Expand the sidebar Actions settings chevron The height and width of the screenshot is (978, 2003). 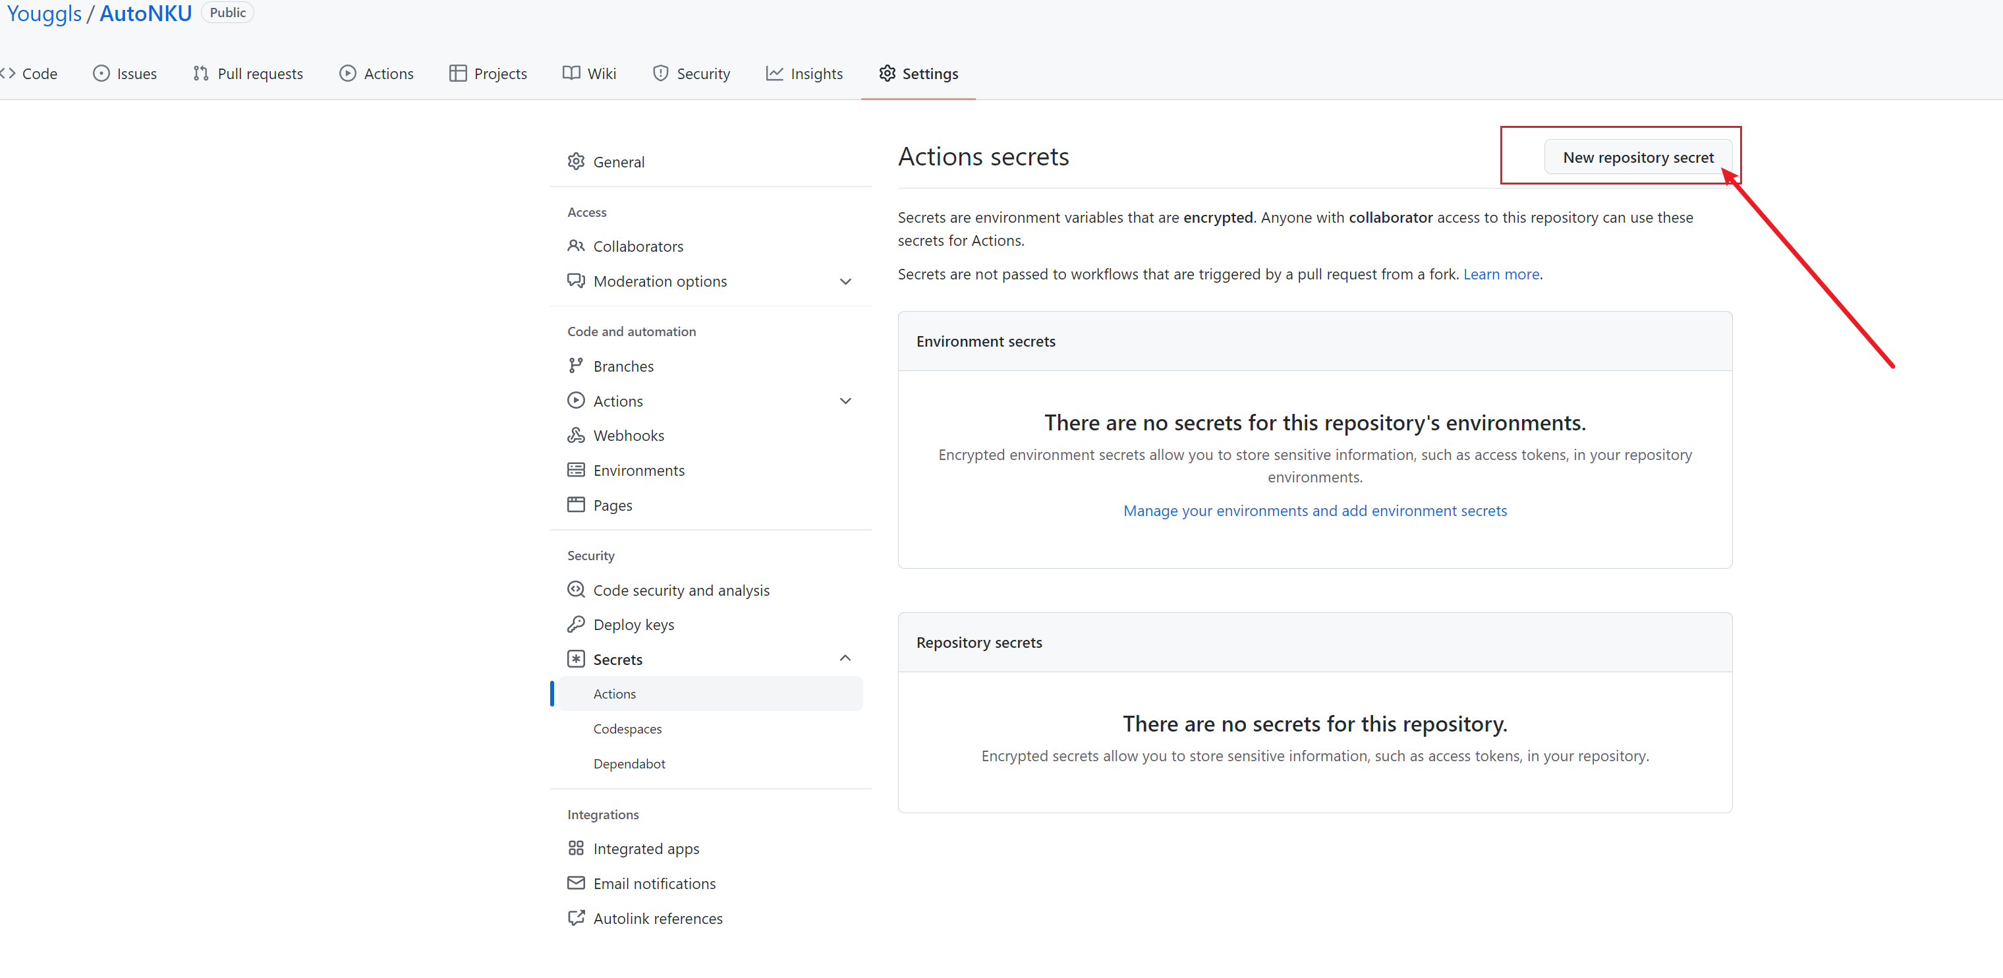(x=845, y=401)
